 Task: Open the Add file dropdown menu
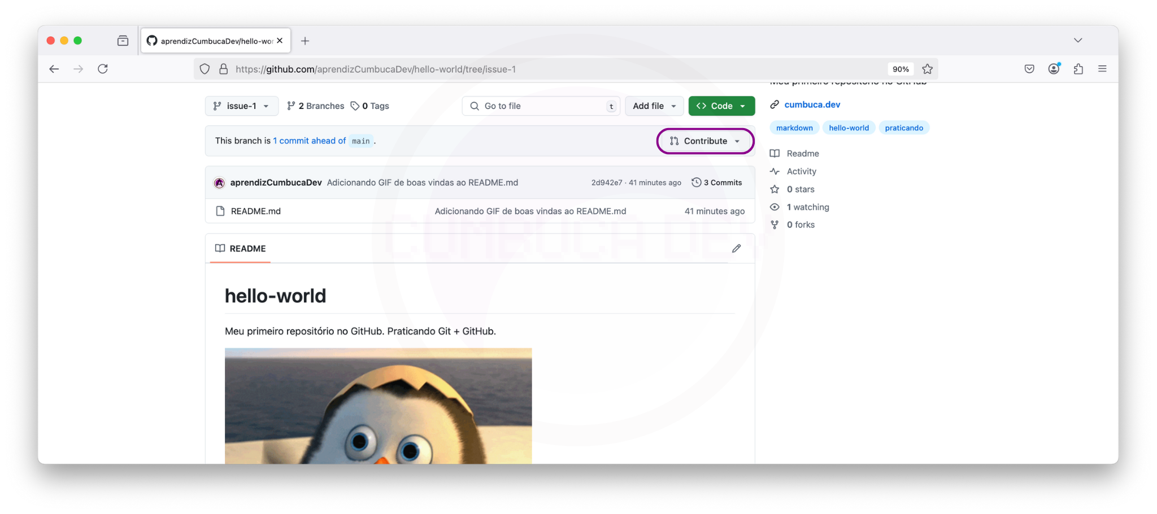pyautogui.click(x=654, y=106)
